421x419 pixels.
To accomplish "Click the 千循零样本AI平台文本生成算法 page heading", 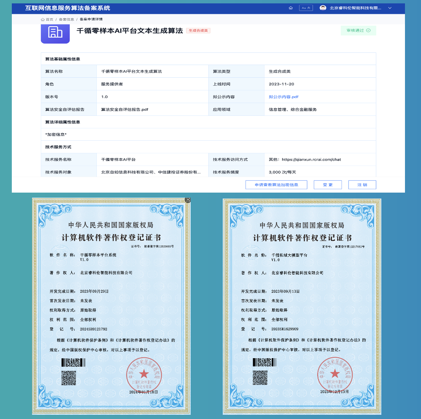I will pos(130,31).
